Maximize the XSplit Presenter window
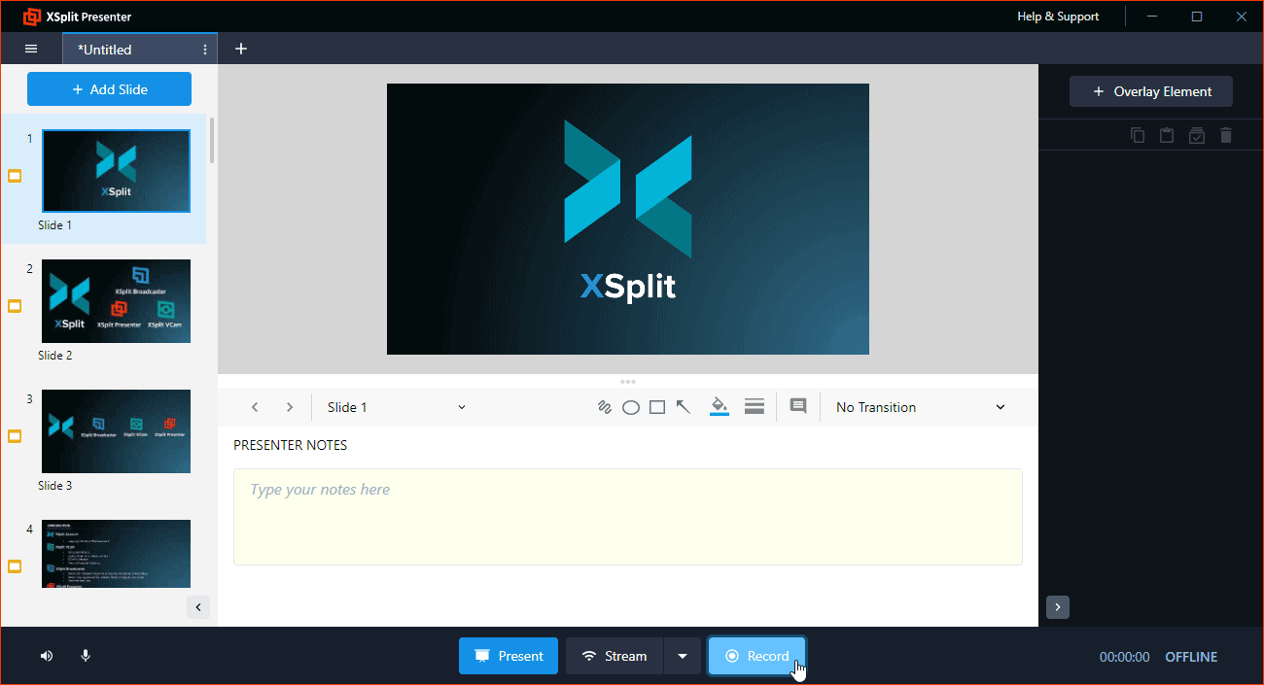 point(1197,17)
